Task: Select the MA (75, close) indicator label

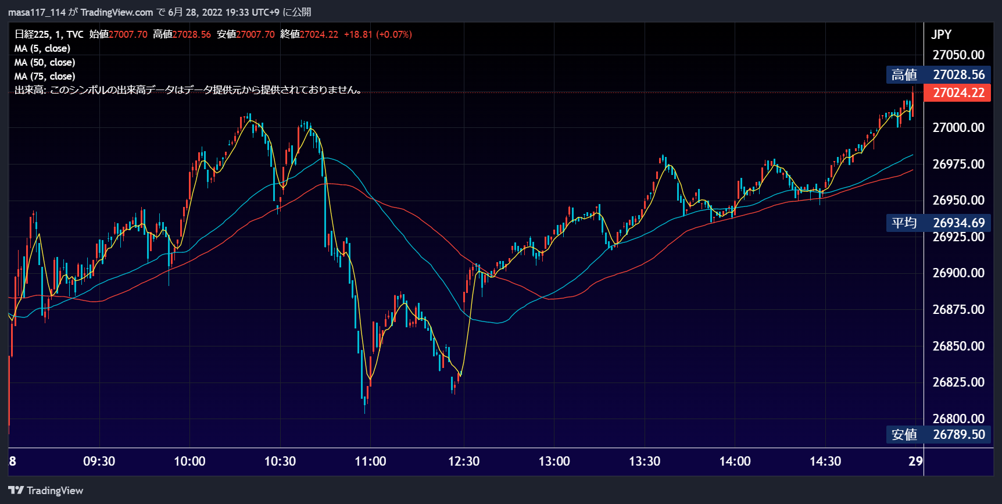Action: (x=45, y=76)
